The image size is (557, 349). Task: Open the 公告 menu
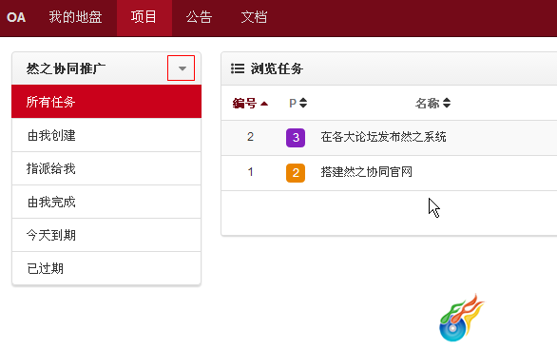199,17
